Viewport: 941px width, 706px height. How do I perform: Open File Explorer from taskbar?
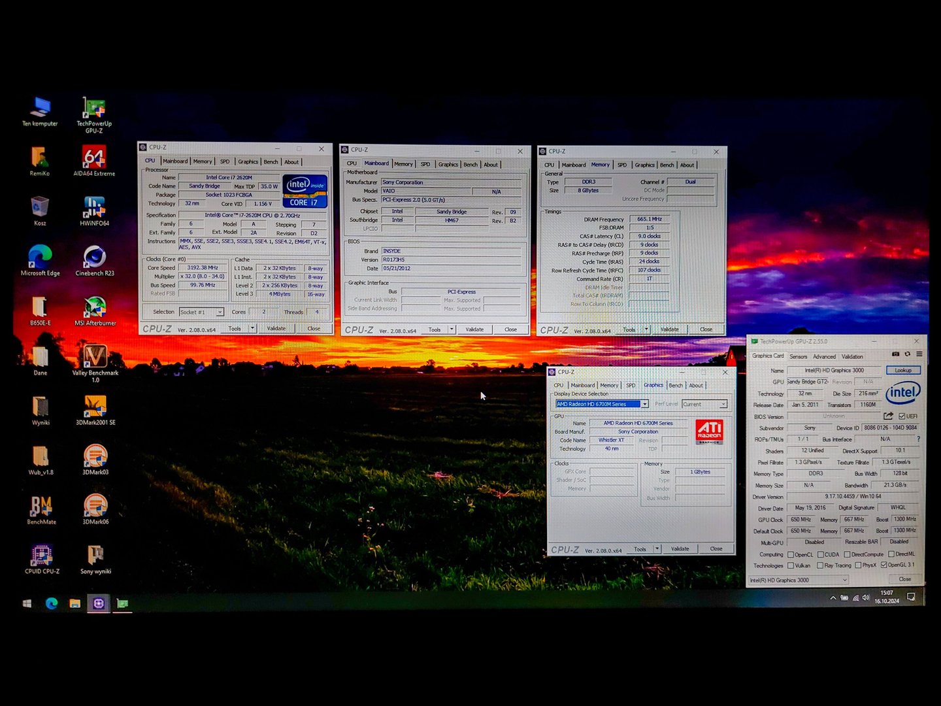point(74,603)
